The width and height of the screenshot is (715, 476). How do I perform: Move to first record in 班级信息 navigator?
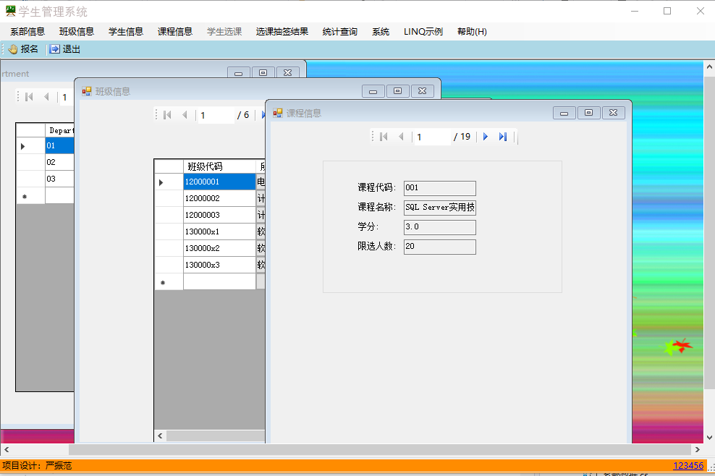tap(167, 115)
